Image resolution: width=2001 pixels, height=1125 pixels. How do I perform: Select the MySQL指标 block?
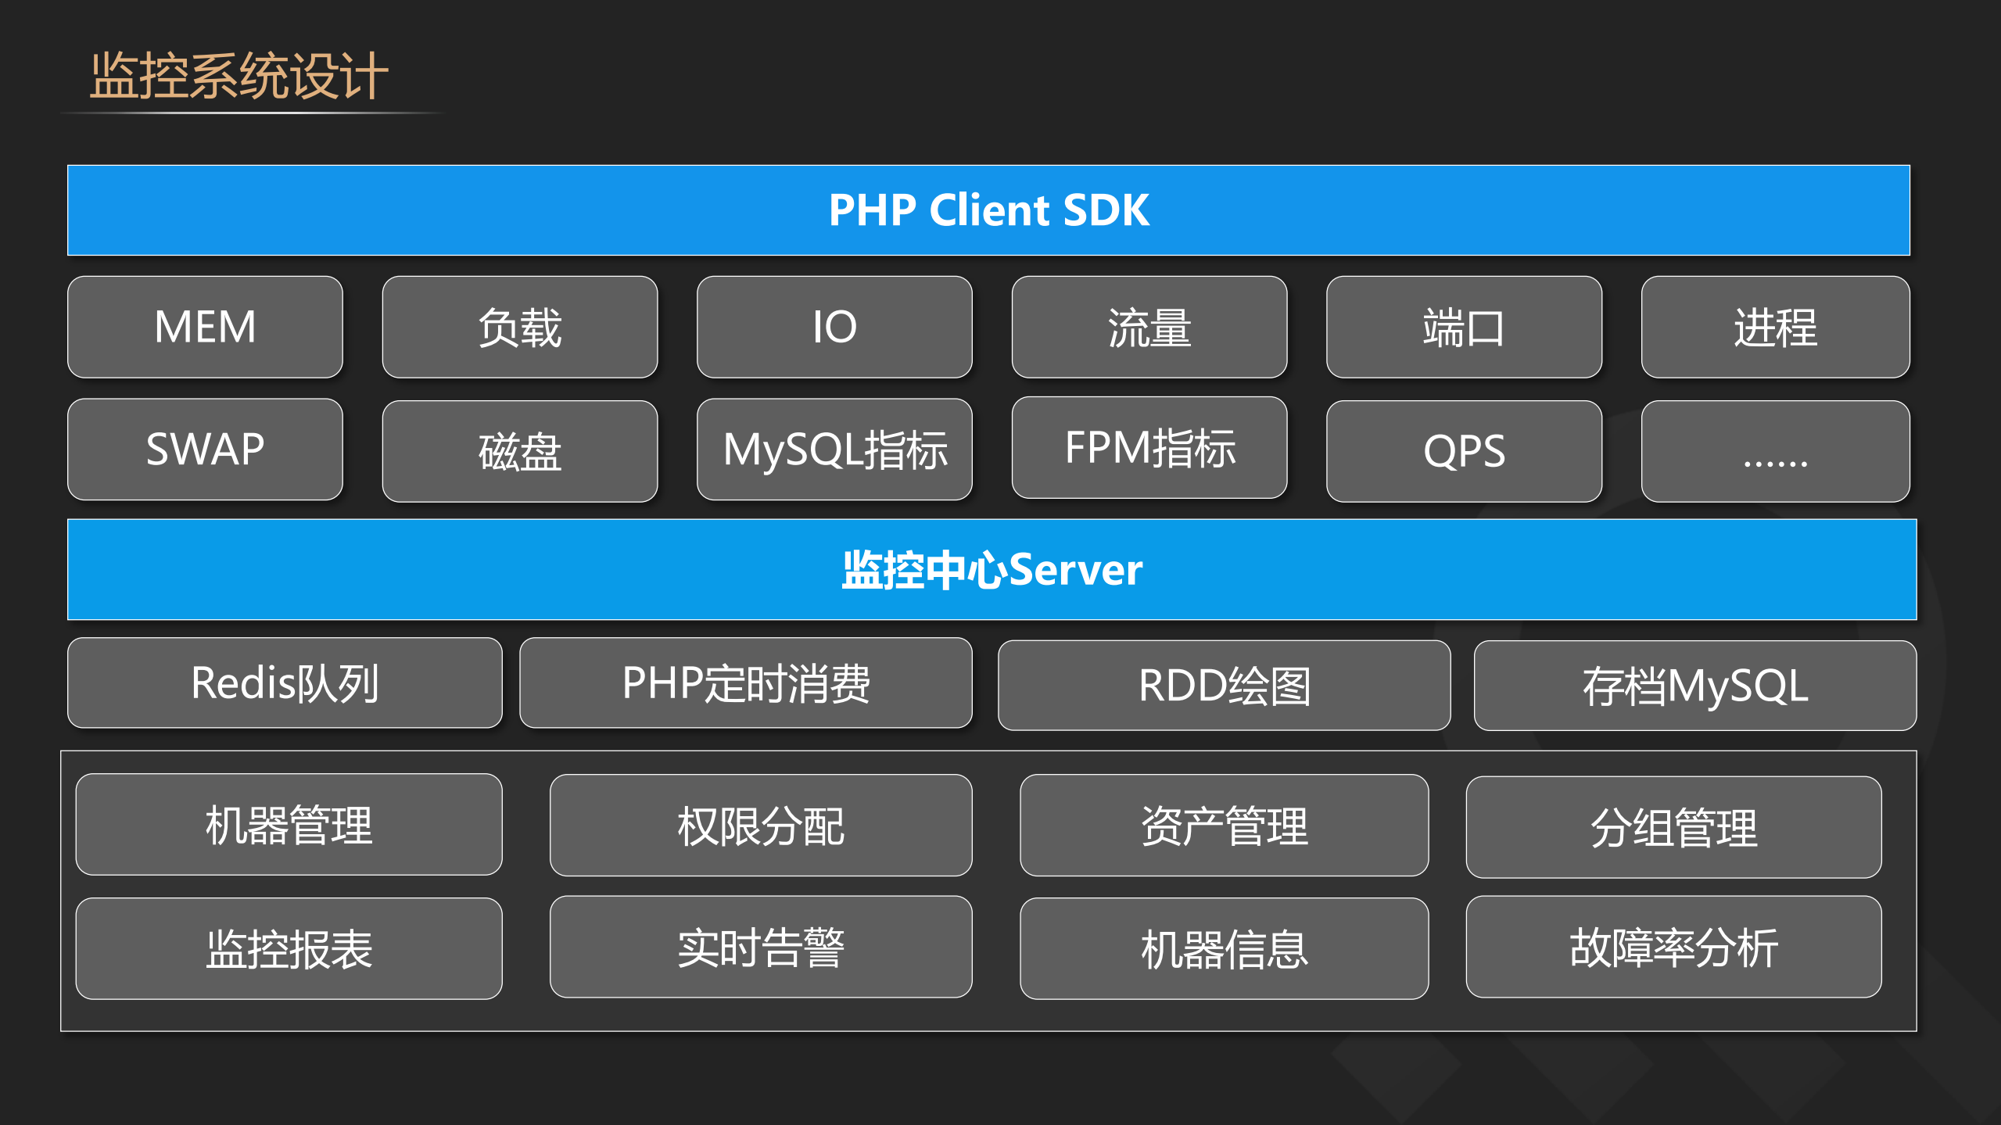[834, 451]
